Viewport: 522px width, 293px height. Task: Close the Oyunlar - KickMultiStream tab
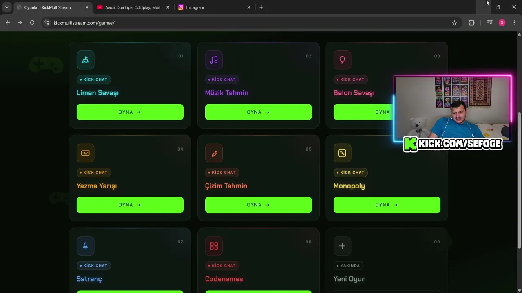click(x=87, y=7)
